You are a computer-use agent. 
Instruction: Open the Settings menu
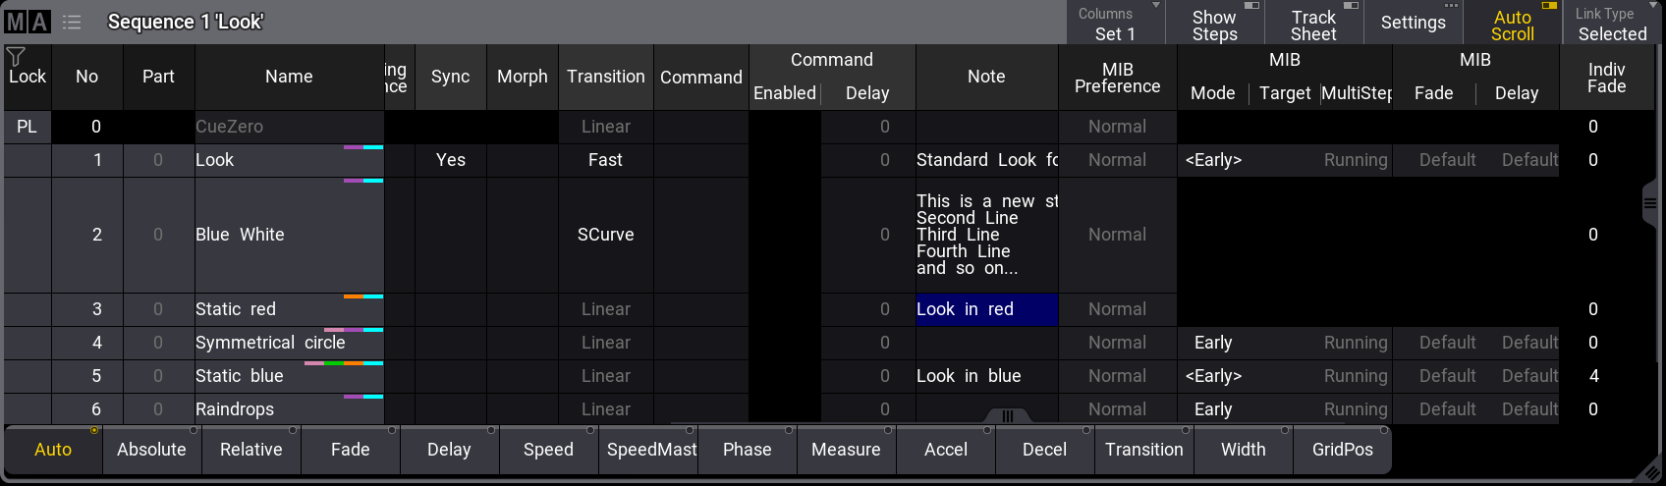pos(1413,23)
